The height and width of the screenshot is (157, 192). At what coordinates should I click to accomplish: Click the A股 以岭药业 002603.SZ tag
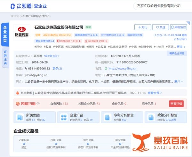coord(57,35)
